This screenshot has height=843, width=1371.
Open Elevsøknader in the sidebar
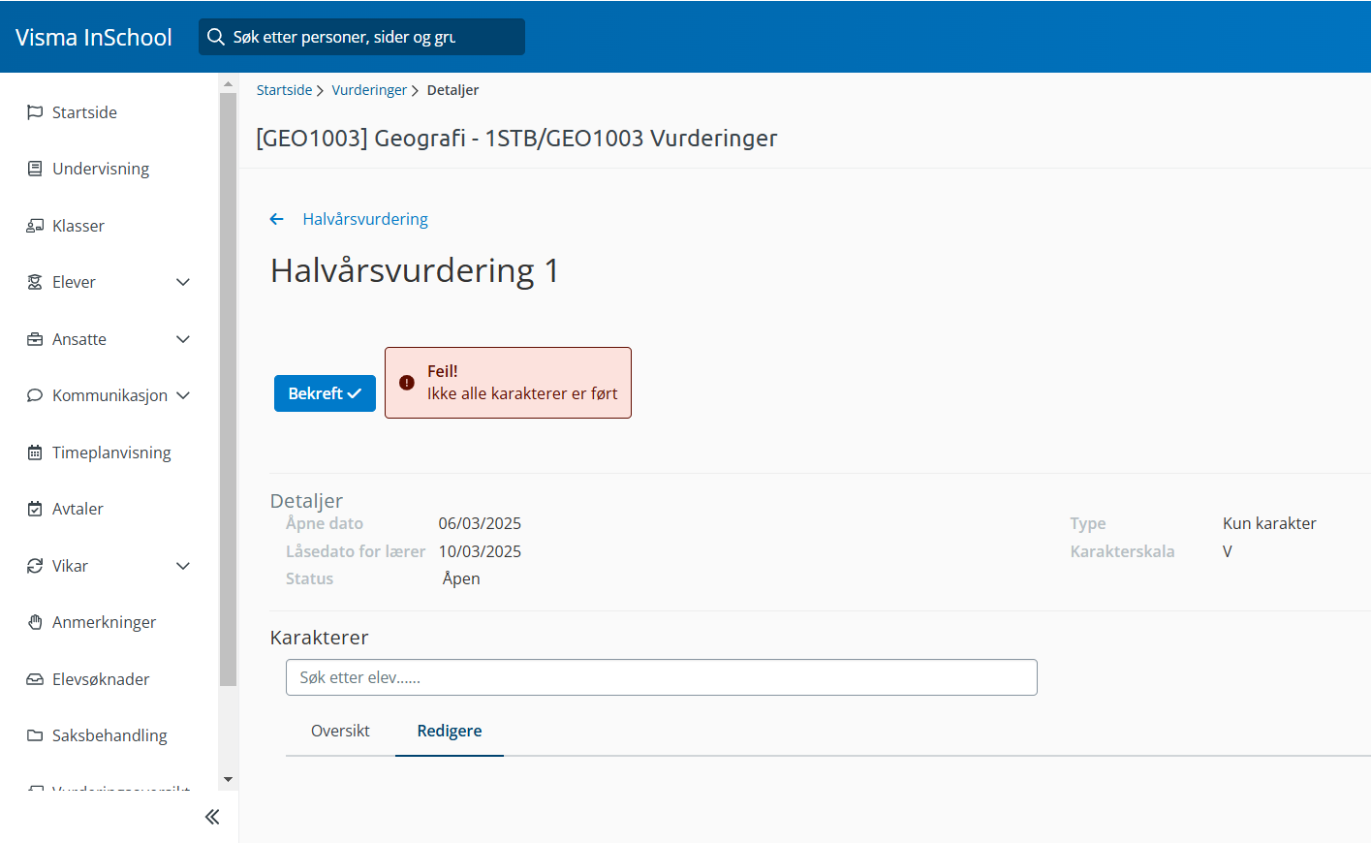click(x=101, y=679)
